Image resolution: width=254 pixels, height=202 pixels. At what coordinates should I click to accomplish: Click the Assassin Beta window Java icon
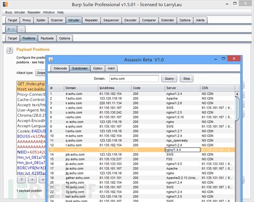pyautogui.click(x=51, y=60)
